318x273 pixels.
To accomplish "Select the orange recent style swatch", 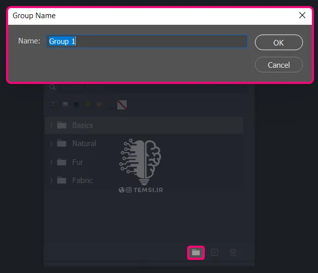I will tap(99, 105).
